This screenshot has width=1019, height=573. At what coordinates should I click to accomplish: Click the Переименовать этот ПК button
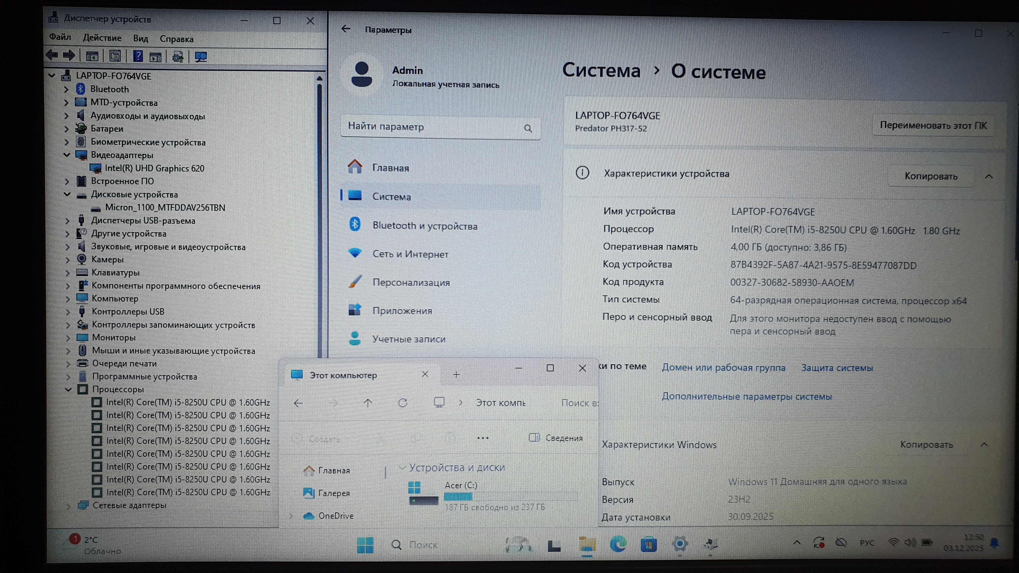[x=933, y=126]
